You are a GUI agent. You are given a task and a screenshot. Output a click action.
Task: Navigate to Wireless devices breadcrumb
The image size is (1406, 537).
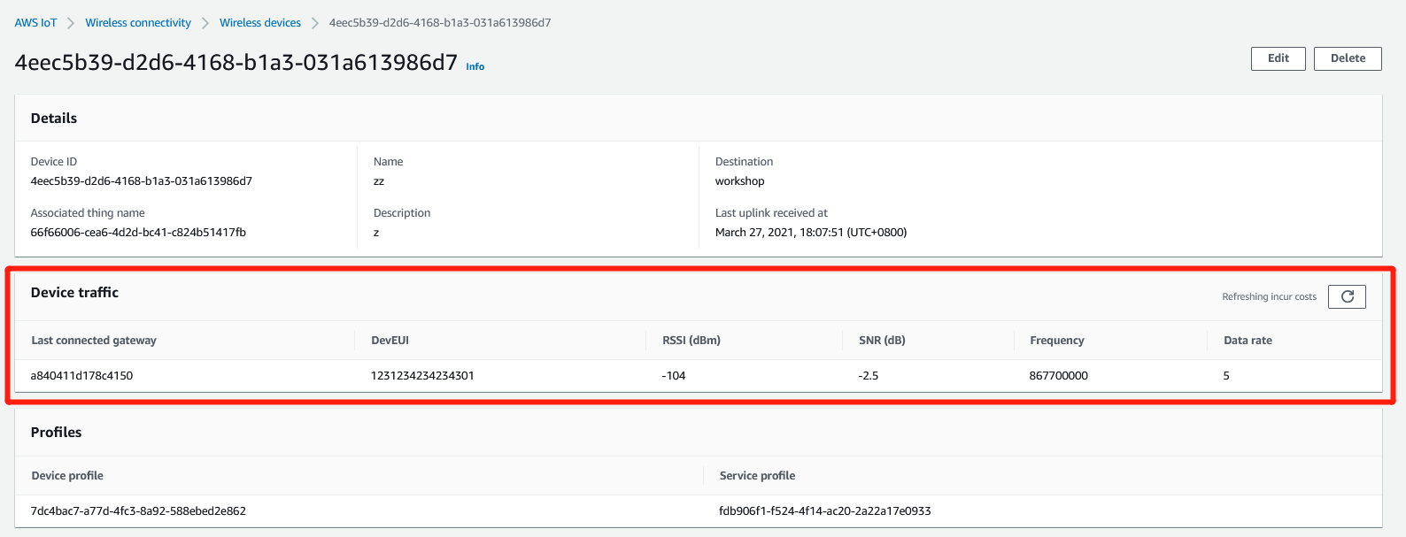(260, 23)
